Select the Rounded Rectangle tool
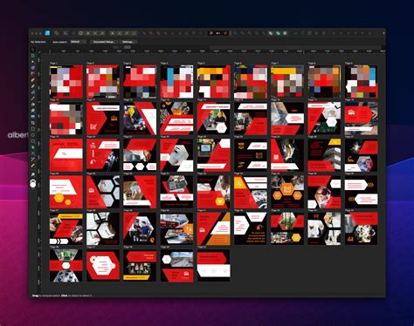This screenshot has height=326, width=414. pos(33,141)
